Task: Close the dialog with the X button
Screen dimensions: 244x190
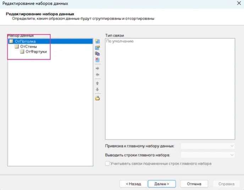Action: click(237, 4)
